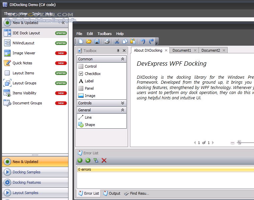Viewport: 254px width, 200px height.
Task: Select the Shape item in Toolbox
Action: pyautogui.click(x=102, y=125)
